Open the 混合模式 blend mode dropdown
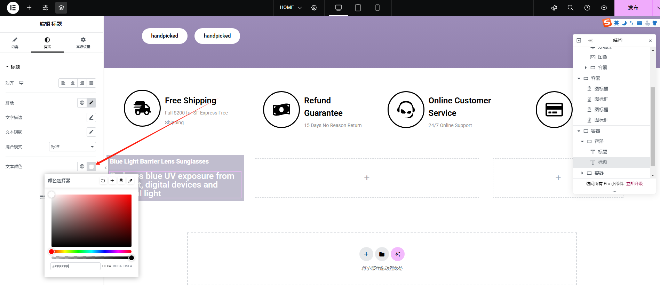 72,147
